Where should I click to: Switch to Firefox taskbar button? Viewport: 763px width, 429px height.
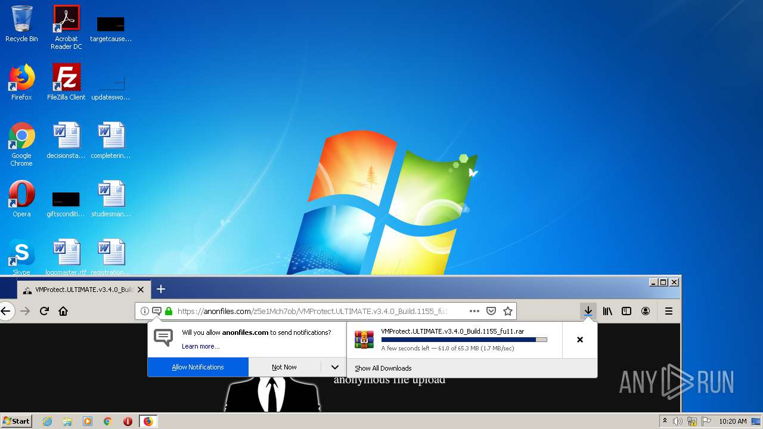click(x=148, y=421)
